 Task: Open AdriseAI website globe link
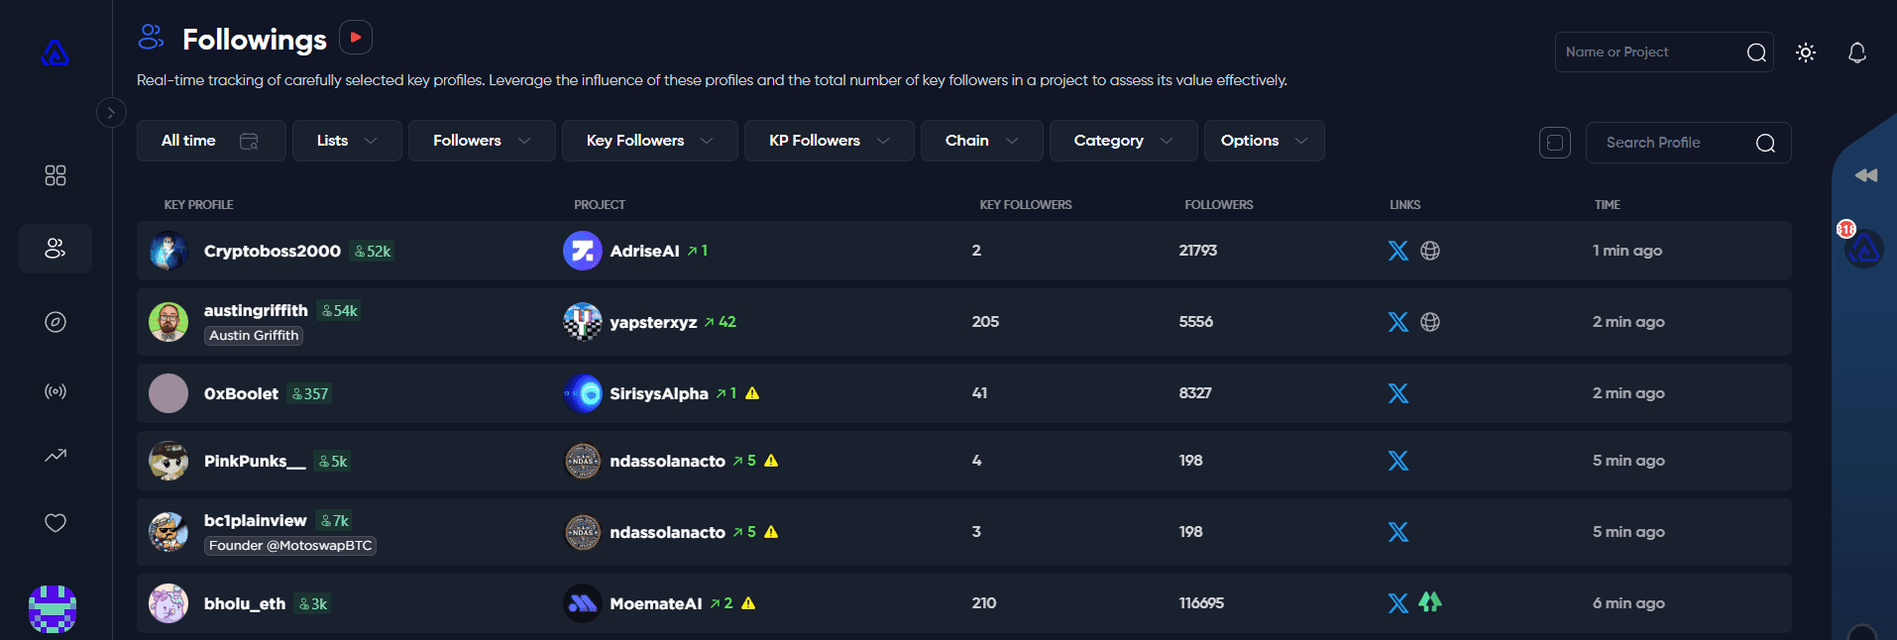(x=1429, y=251)
